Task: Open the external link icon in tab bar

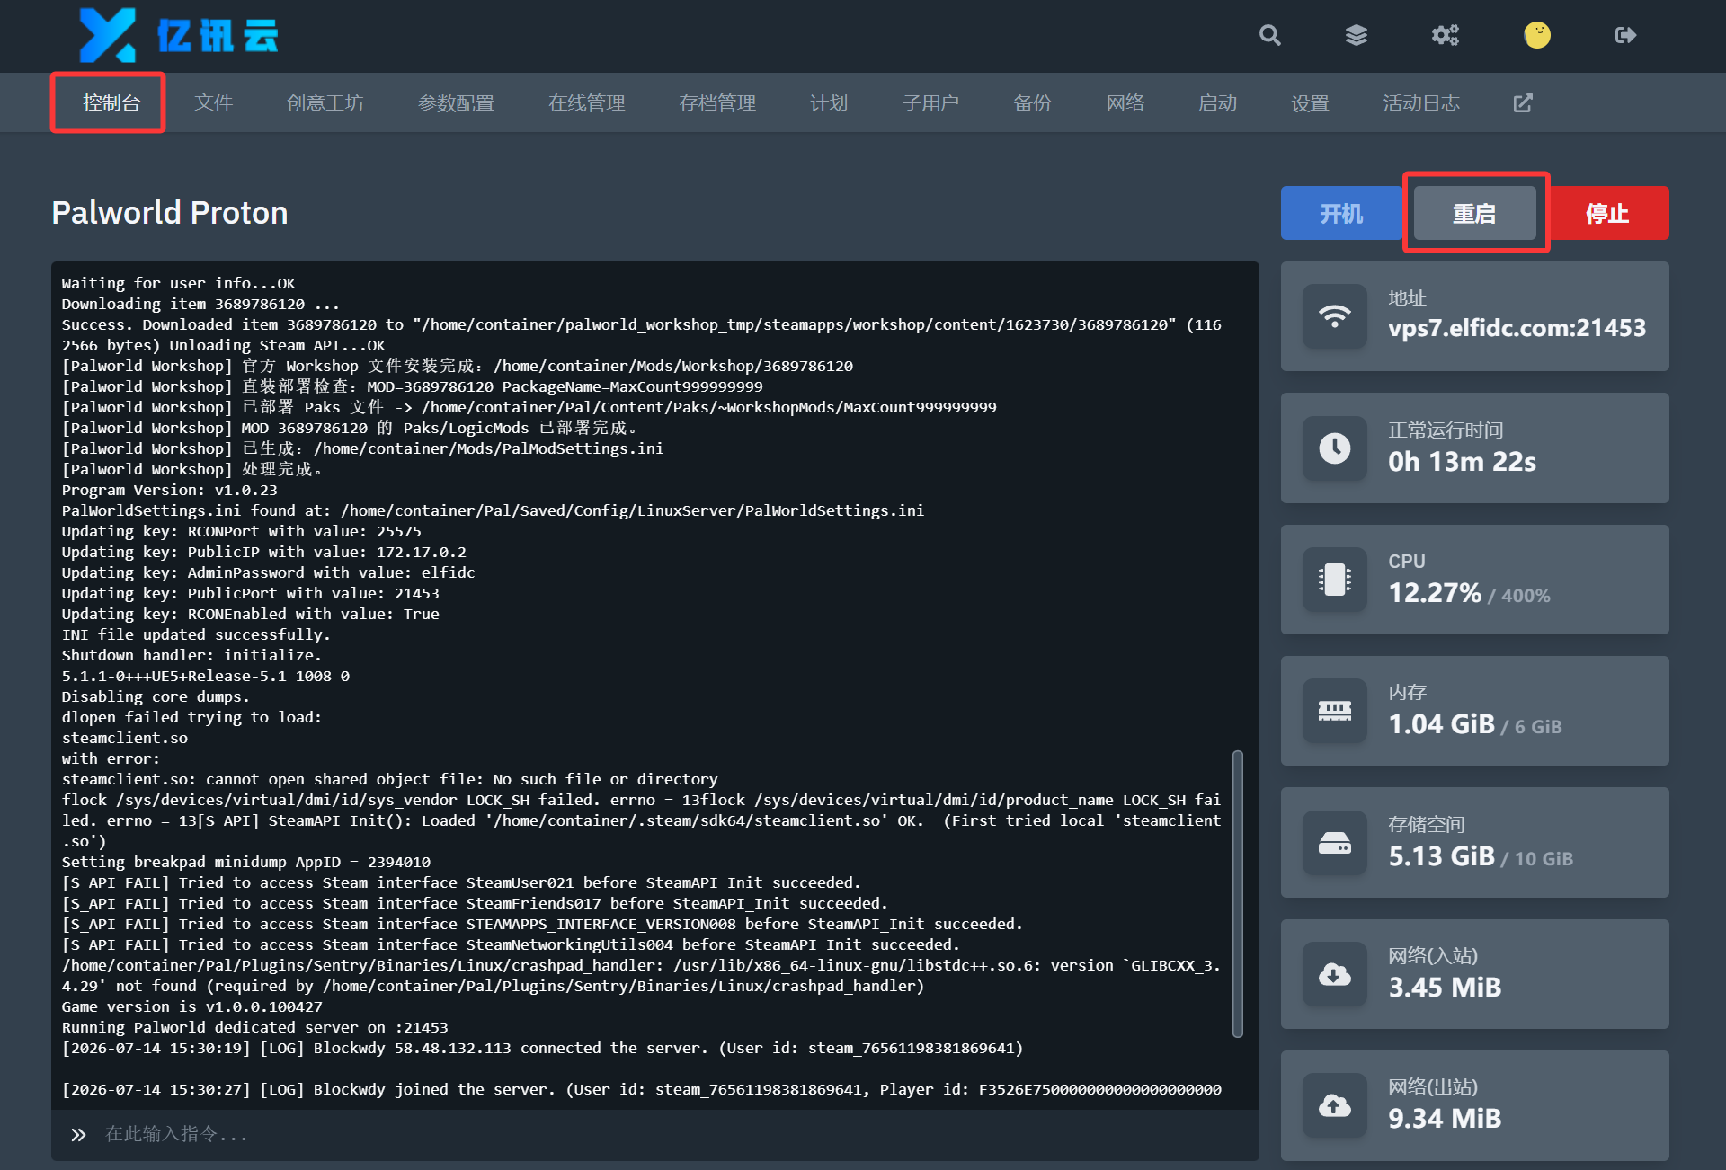Action: [x=1523, y=103]
